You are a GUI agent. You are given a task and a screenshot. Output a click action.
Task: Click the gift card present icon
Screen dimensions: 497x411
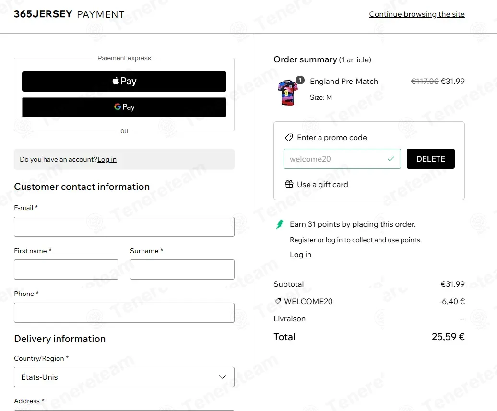coord(289,184)
